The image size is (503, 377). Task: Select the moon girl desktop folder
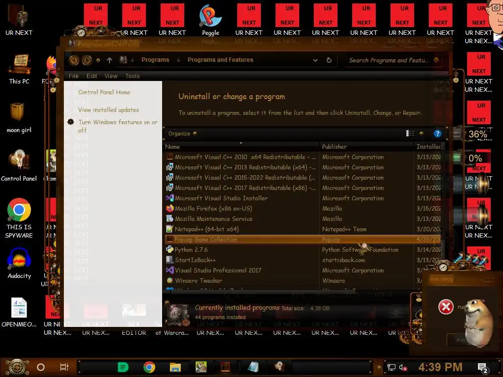pos(19,117)
